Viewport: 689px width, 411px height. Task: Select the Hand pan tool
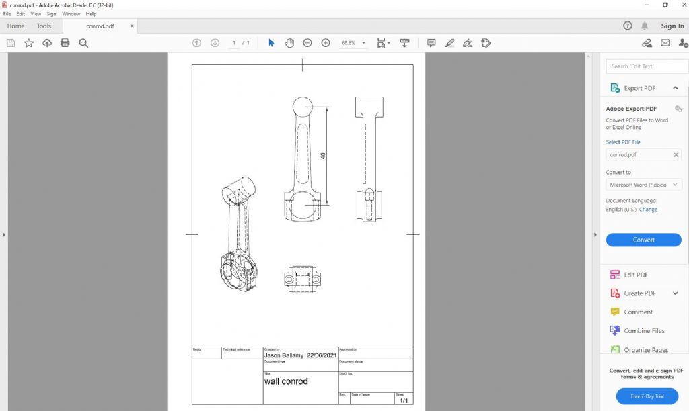coord(289,43)
